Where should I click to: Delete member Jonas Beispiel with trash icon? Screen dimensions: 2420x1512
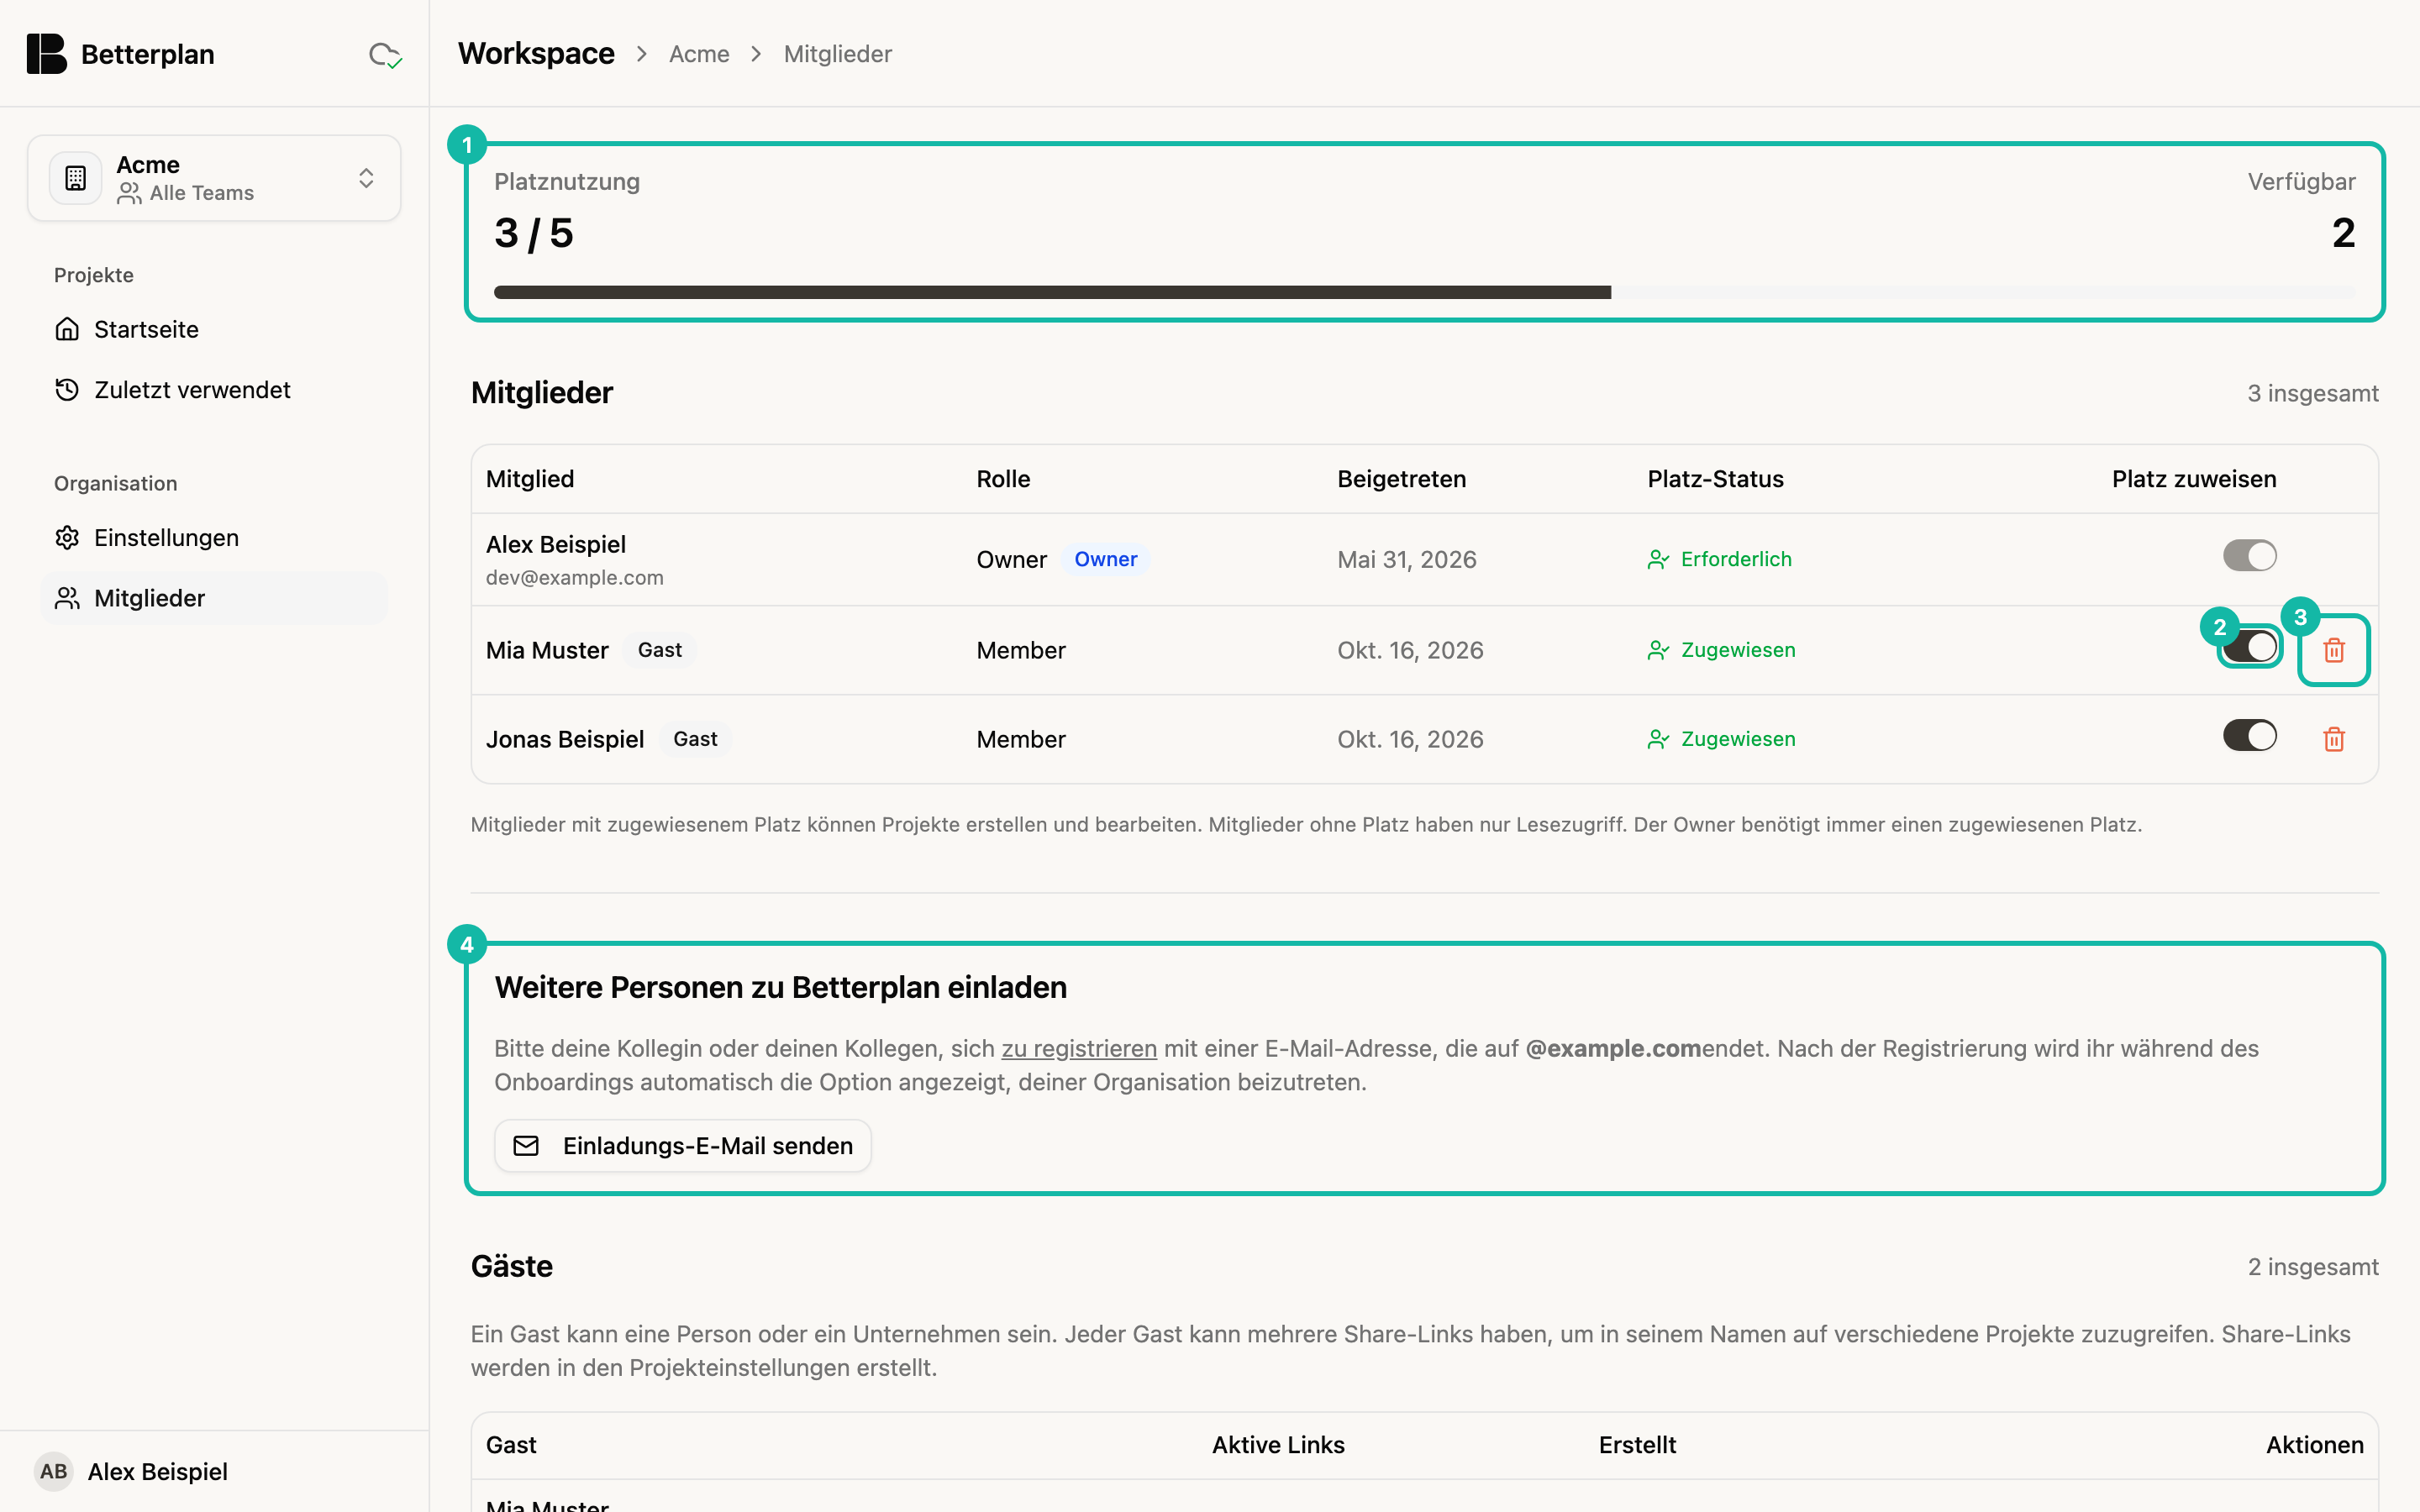(x=2334, y=739)
